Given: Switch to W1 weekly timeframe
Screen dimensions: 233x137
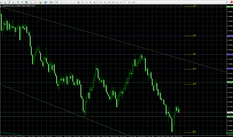Looking at the screenshot, I should pos(129,2).
